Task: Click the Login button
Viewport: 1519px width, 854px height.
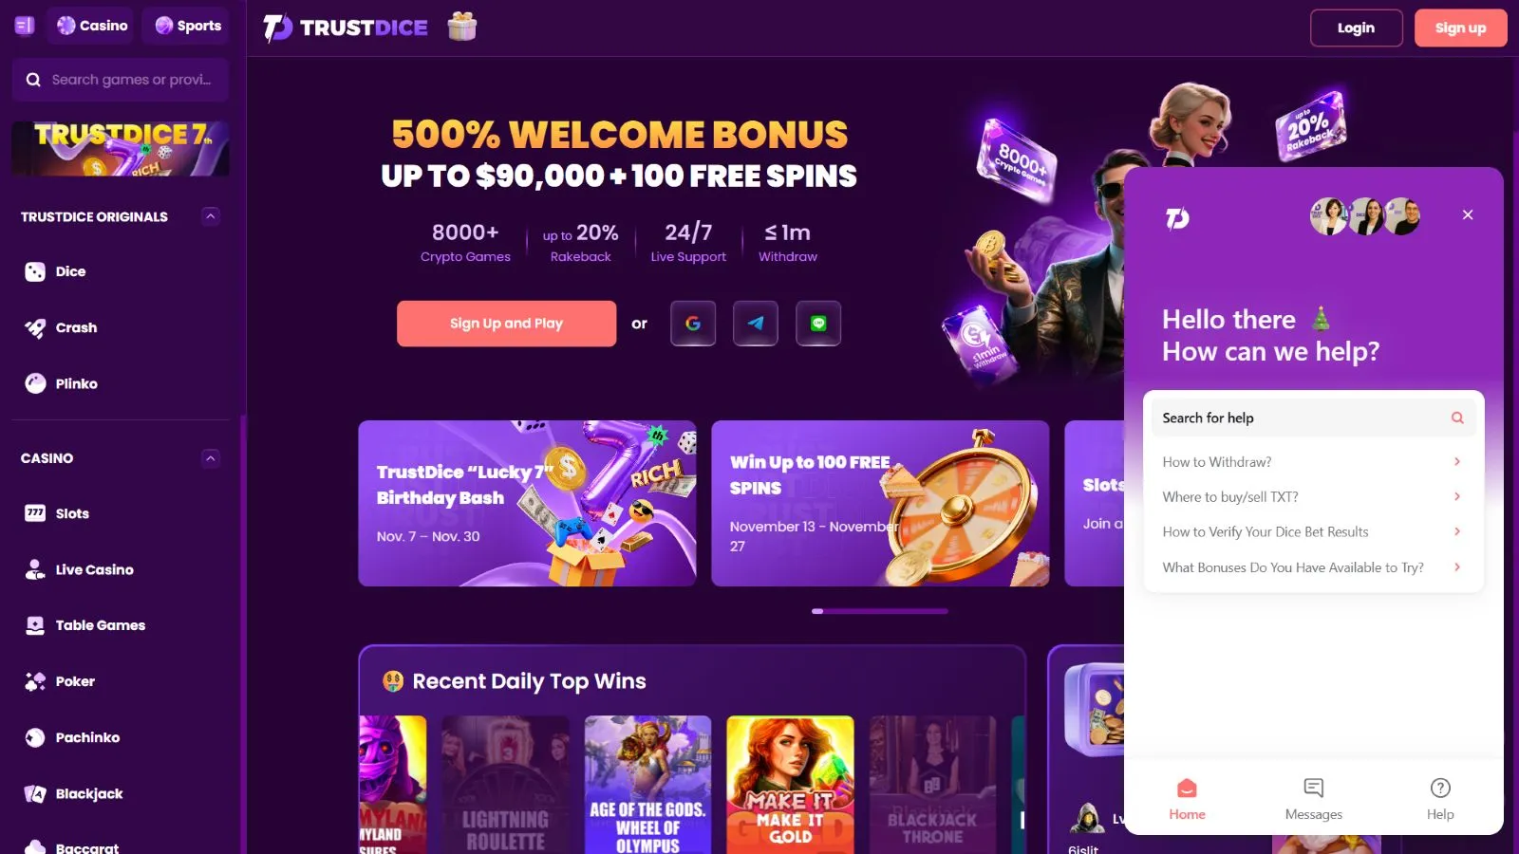Action: click(x=1356, y=28)
